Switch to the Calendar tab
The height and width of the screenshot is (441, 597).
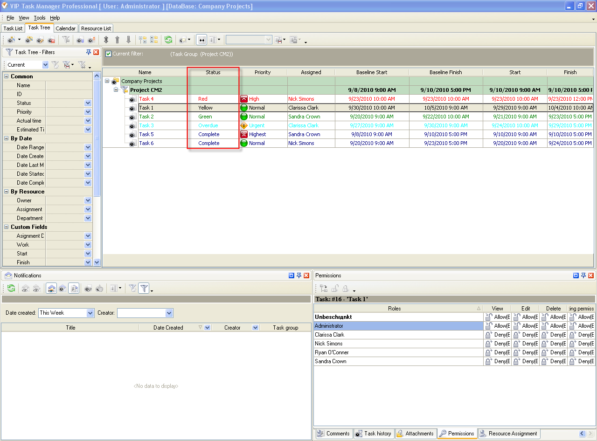click(65, 28)
